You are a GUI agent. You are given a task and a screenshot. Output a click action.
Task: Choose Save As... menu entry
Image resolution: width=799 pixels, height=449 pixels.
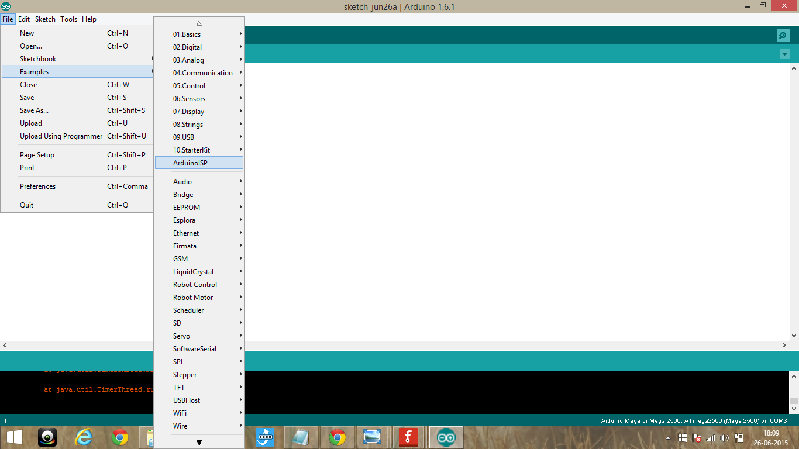coord(77,110)
